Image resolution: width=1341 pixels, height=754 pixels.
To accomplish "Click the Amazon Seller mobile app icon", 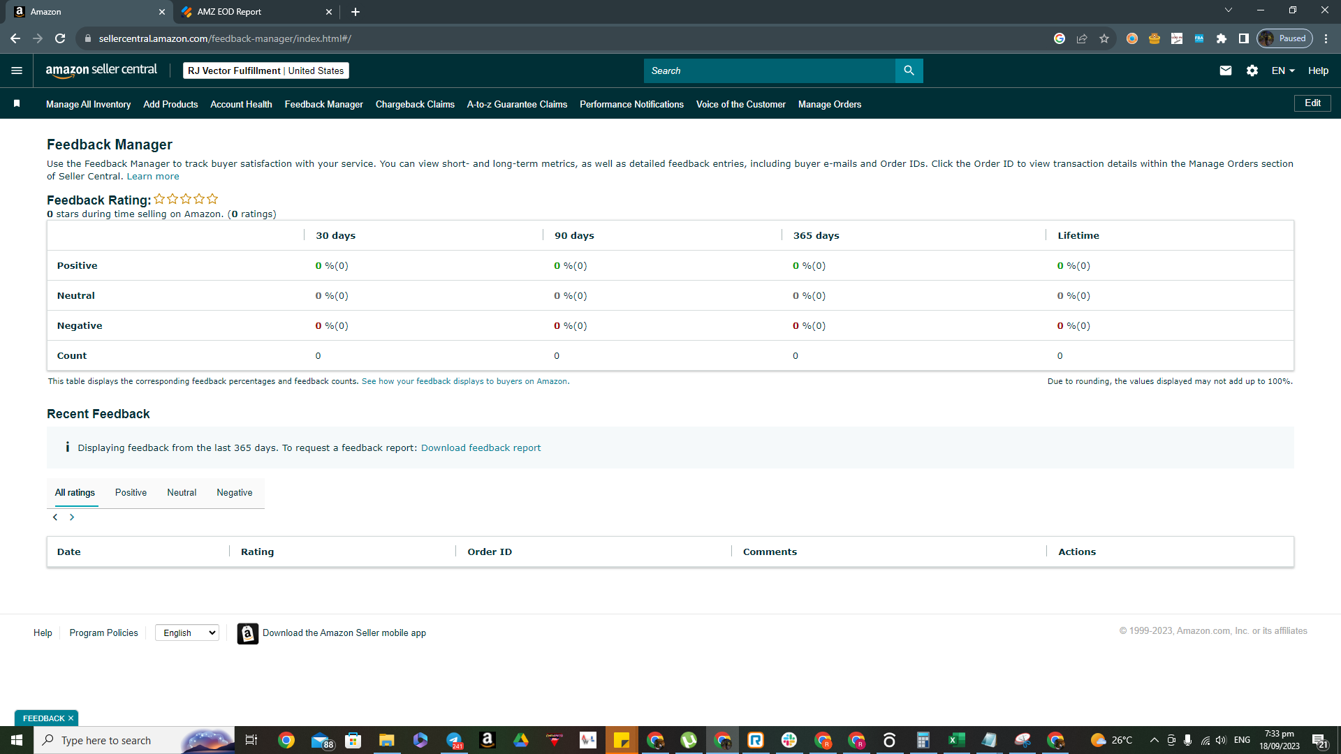I will (x=248, y=633).
